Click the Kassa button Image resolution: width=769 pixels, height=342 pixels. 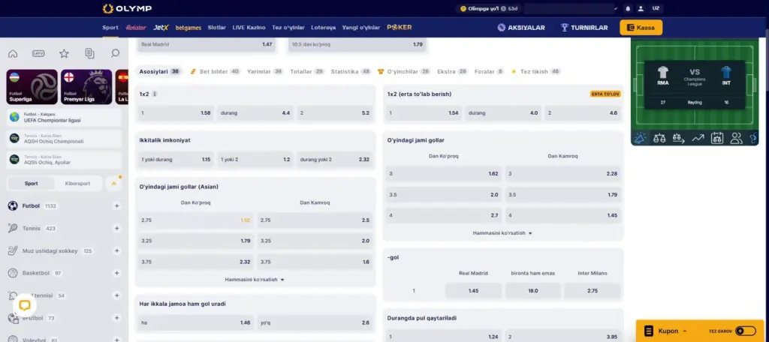tap(641, 28)
